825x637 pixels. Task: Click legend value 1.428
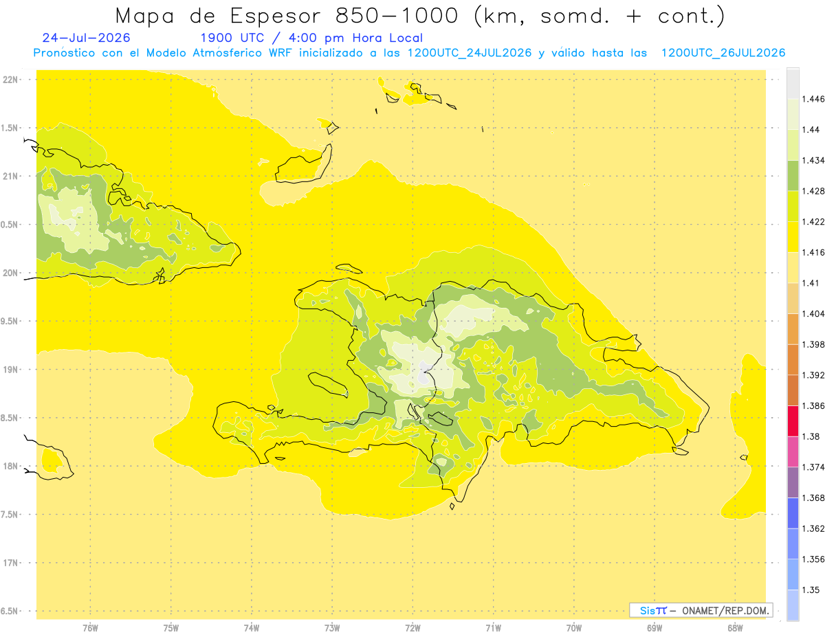(813, 191)
